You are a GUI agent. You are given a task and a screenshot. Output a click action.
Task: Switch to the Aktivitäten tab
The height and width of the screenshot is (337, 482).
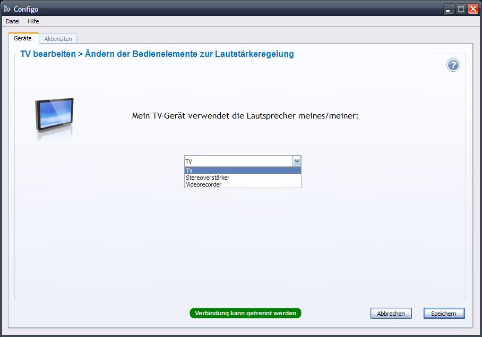58,39
